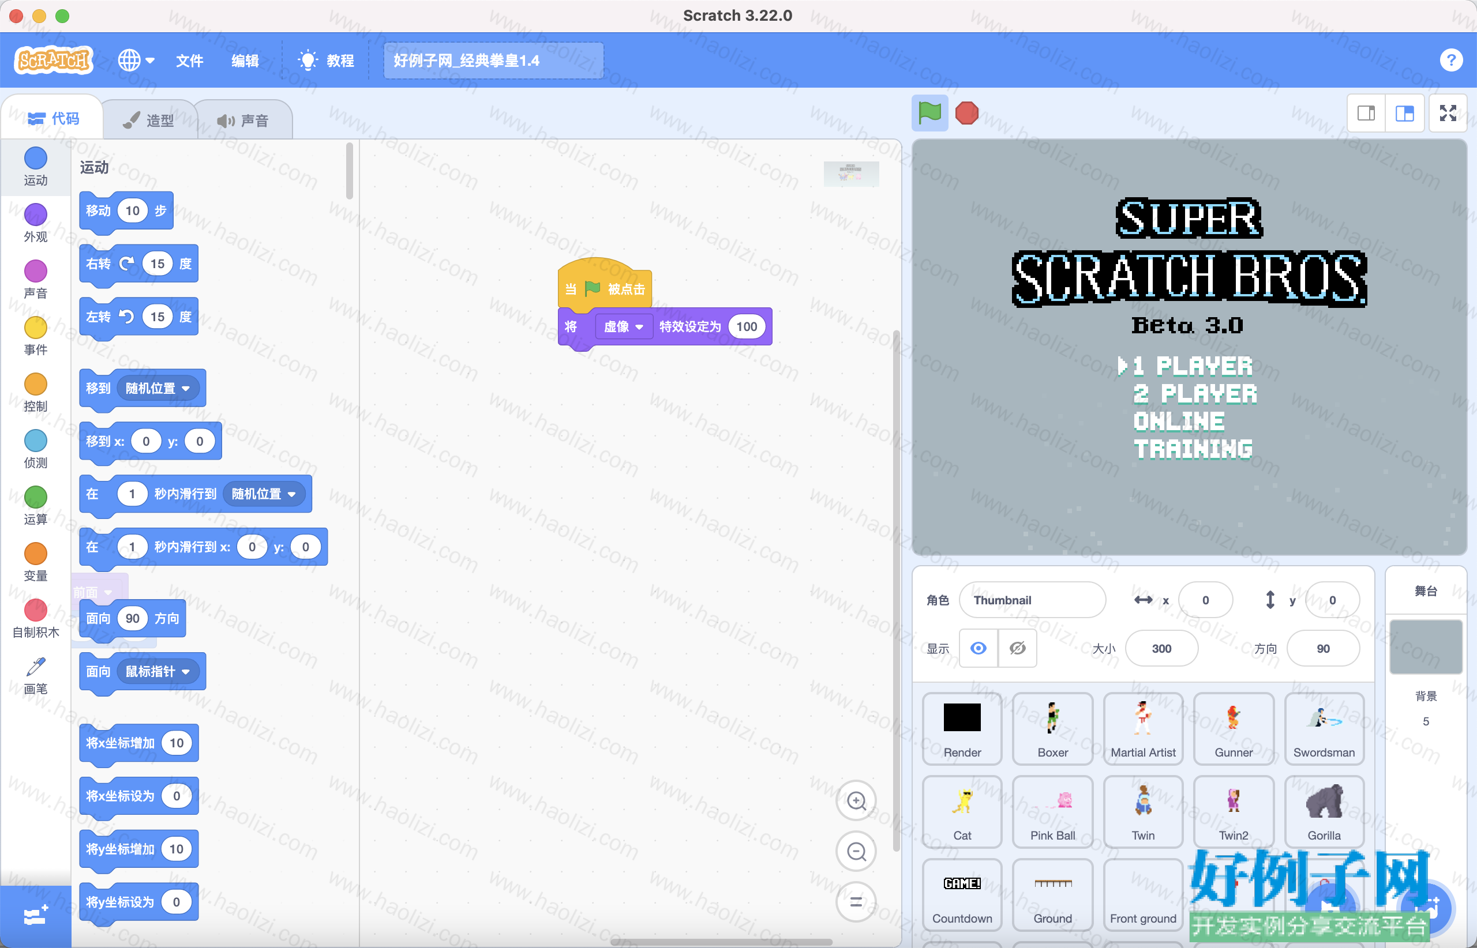Reset workspace zoom to default
This screenshot has height=948, width=1477.
click(x=856, y=902)
